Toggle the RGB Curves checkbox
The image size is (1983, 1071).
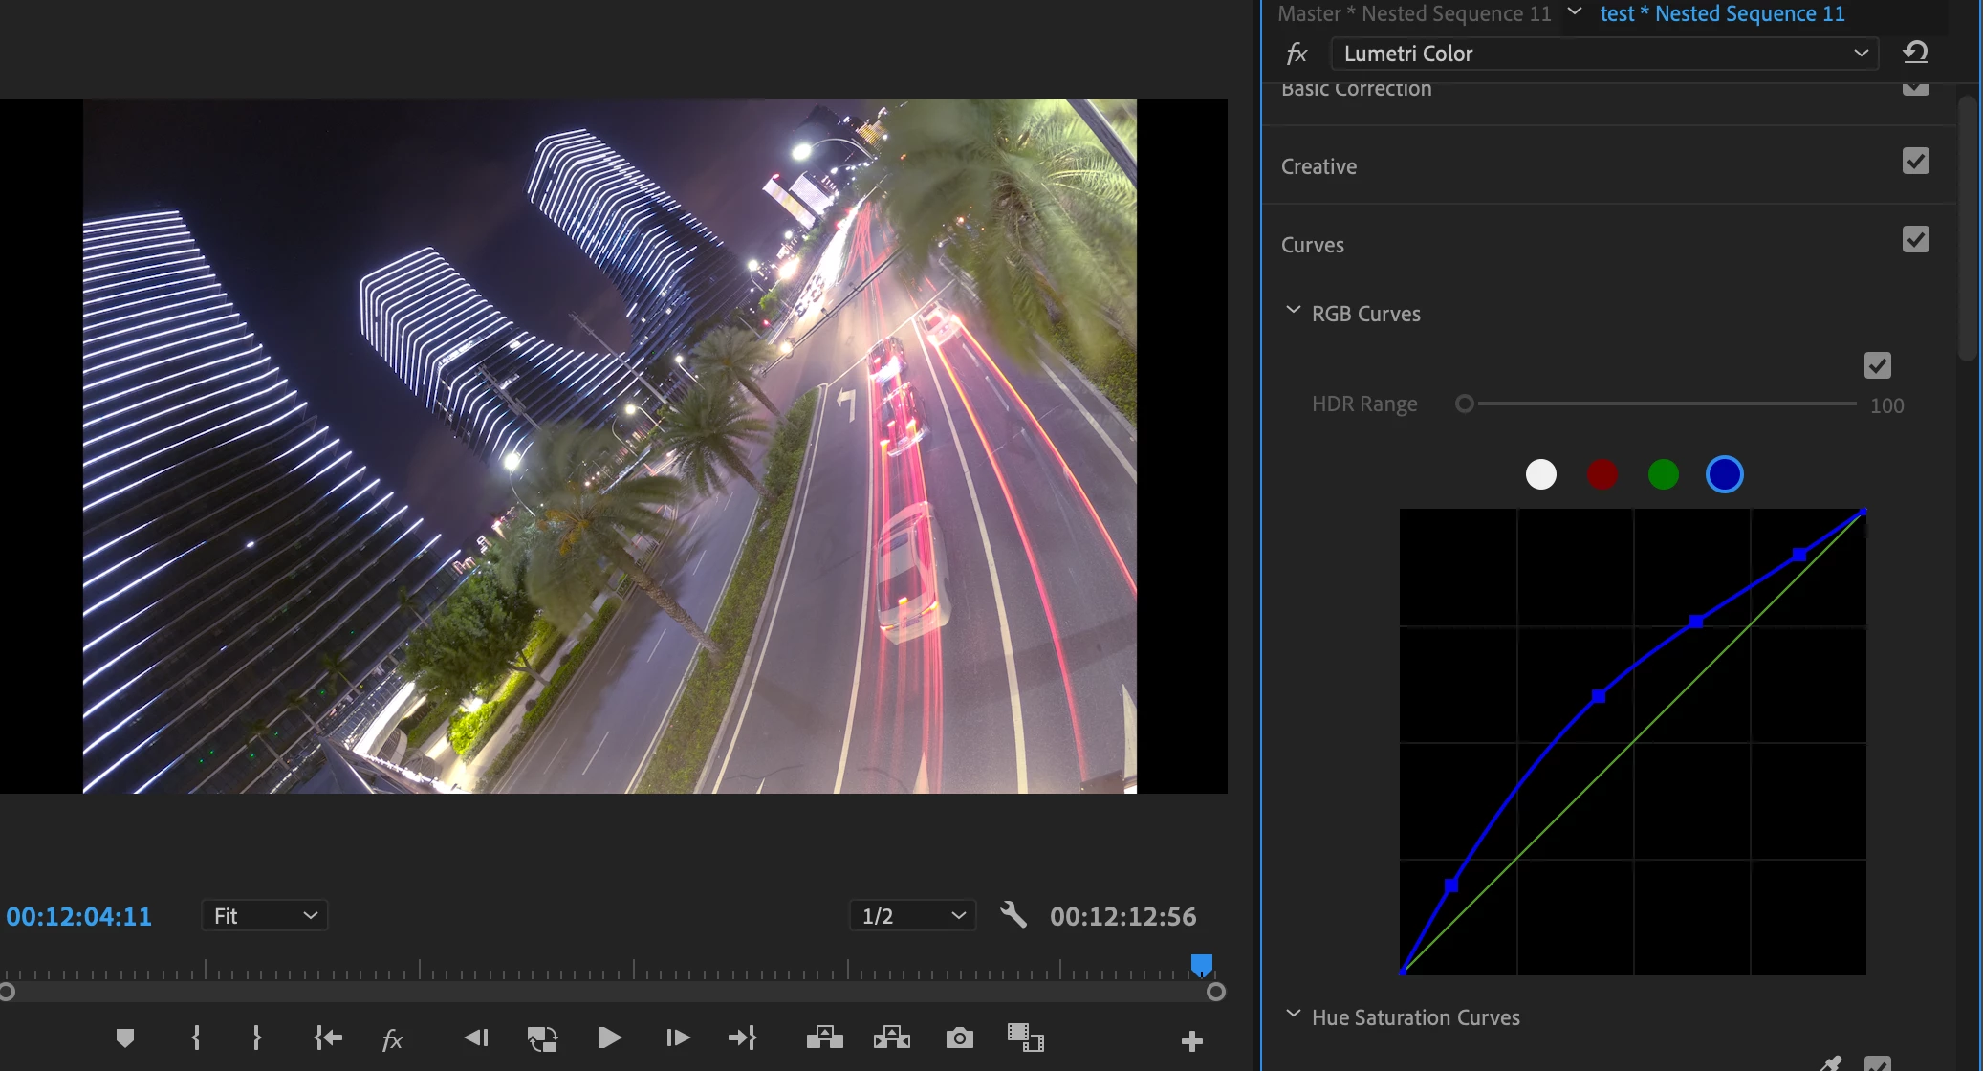point(1877,366)
